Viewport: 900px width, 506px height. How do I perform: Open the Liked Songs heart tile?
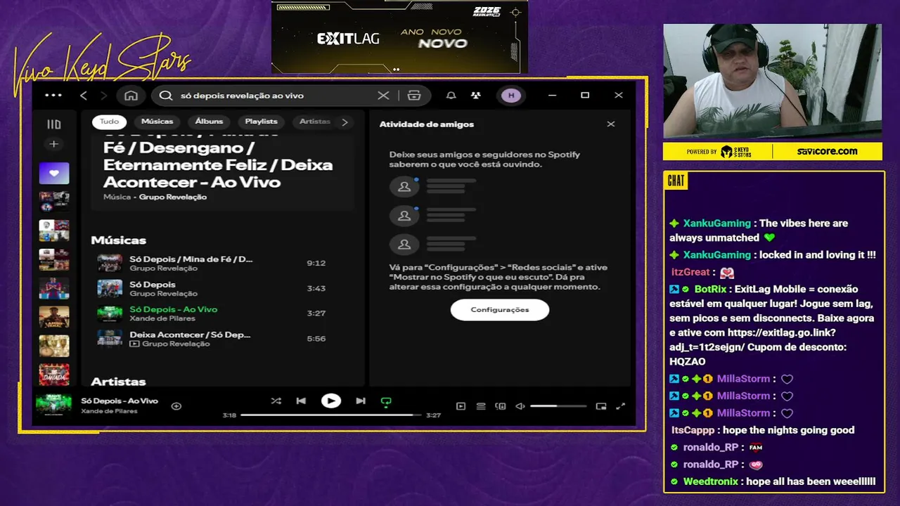(x=54, y=173)
